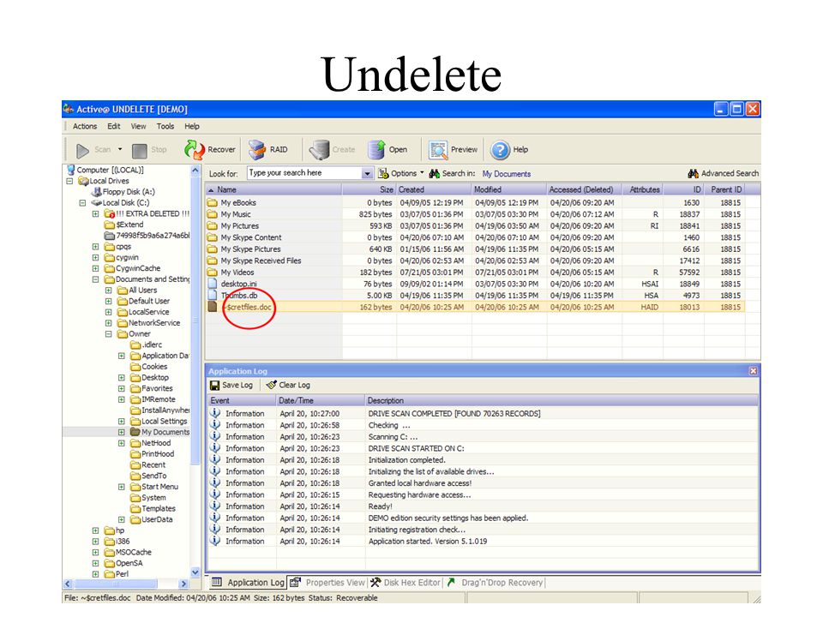Select the deleted ~$cretfiles.doc file icon
This screenshot has height=617, width=823.
click(212, 307)
